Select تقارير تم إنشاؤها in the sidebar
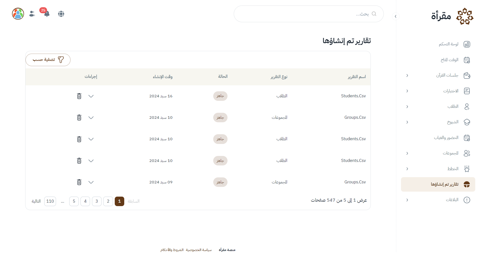 point(444,184)
